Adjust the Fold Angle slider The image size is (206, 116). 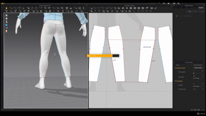[198, 78]
